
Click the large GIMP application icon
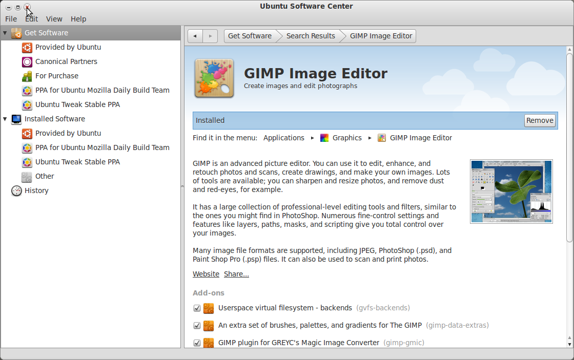pyautogui.click(x=214, y=78)
